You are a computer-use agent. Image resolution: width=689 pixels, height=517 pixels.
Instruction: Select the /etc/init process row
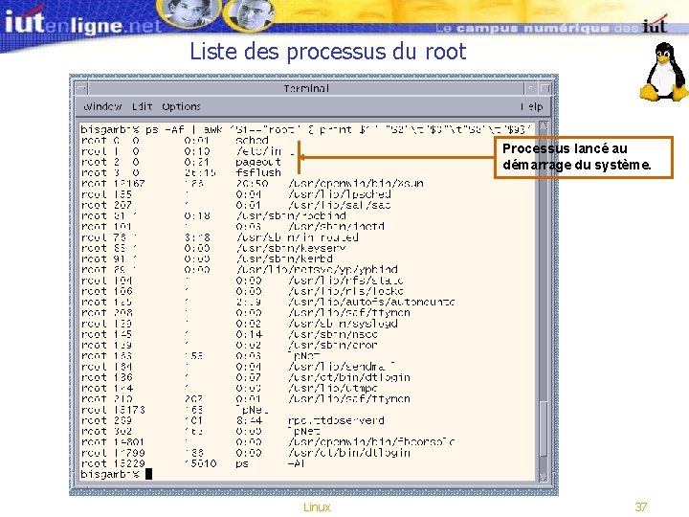(x=189, y=151)
